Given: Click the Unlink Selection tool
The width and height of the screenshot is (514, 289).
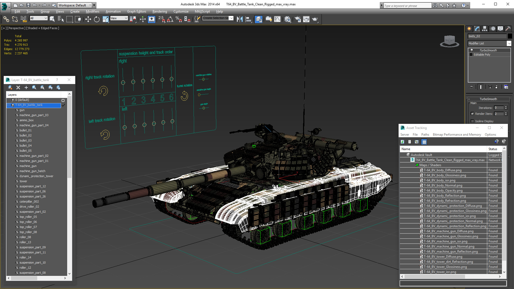Looking at the screenshot, I should [15, 19].
